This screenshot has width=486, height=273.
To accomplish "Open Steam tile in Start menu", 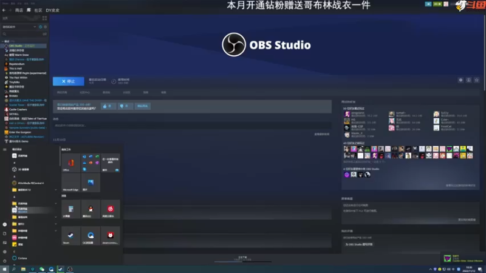I will (70, 235).
